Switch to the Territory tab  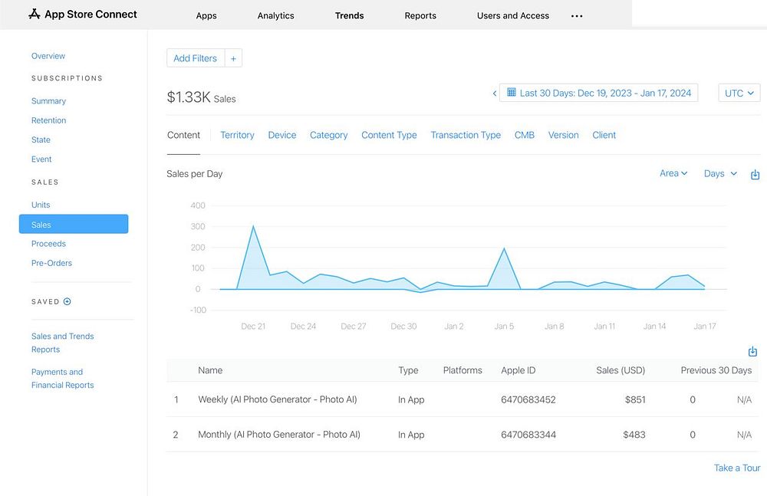pyautogui.click(x=237, y=135)
